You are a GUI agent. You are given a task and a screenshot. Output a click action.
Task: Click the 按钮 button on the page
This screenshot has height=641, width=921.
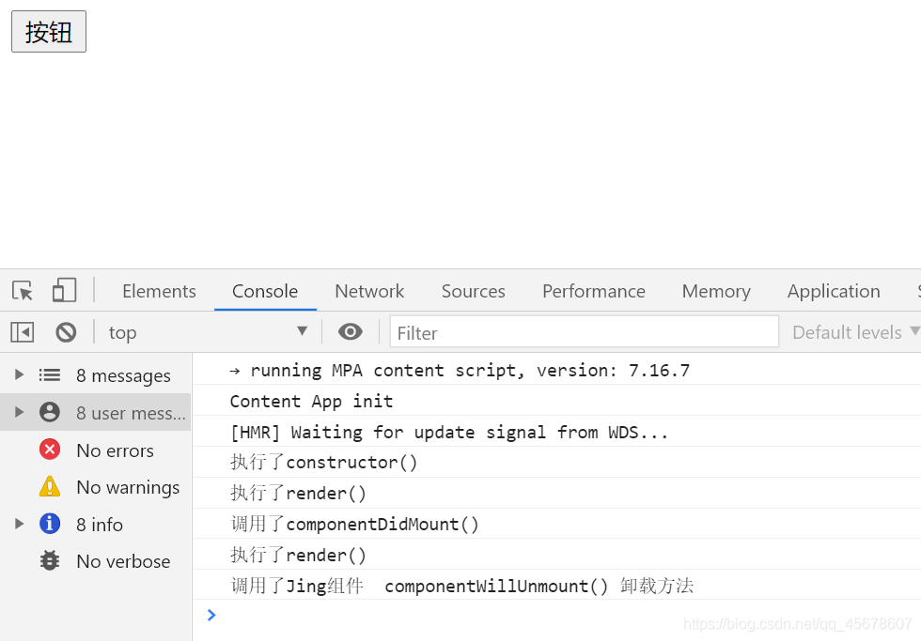pyautogui.click(x=49, y=32)
